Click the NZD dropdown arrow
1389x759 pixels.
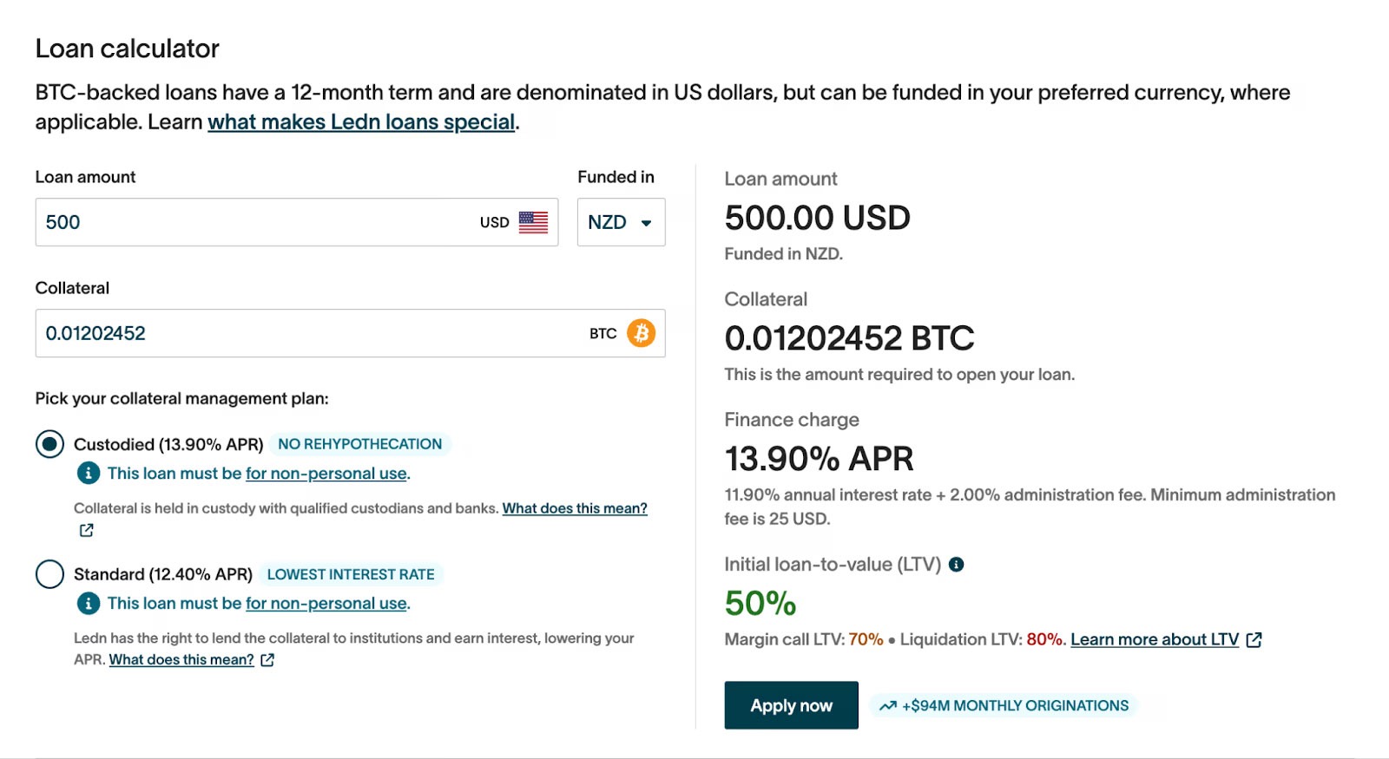(x=646, y=223)
